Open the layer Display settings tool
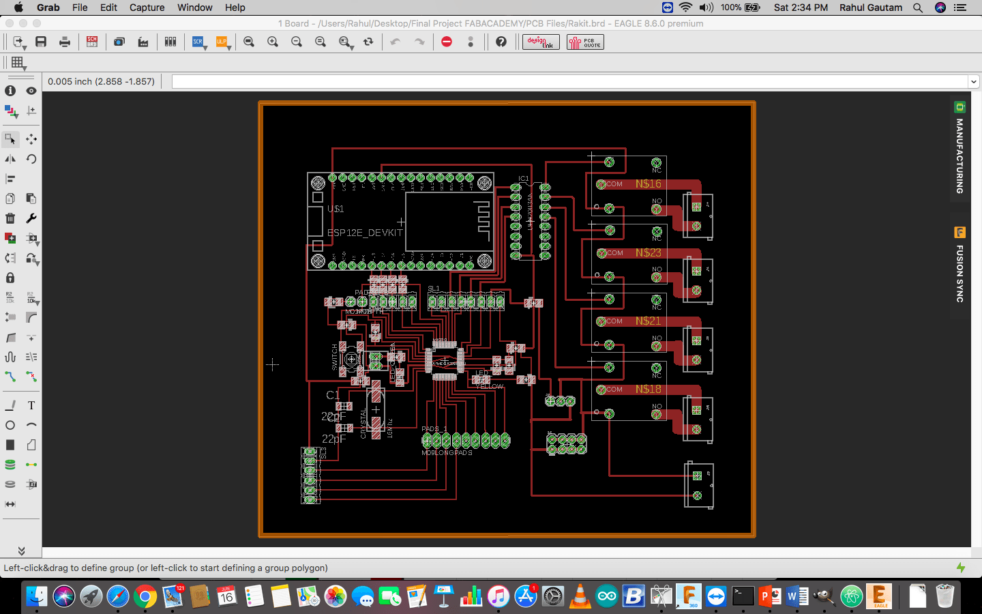The image size is (982, 614). (x=10, y=111)
